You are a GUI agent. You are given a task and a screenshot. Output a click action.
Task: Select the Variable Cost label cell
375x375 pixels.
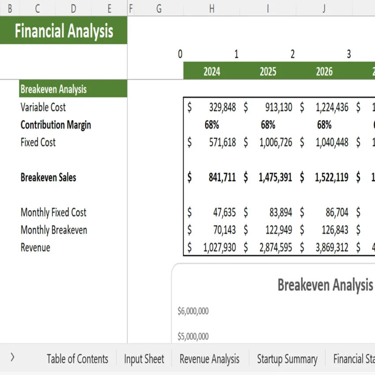(x=43, y=107)
